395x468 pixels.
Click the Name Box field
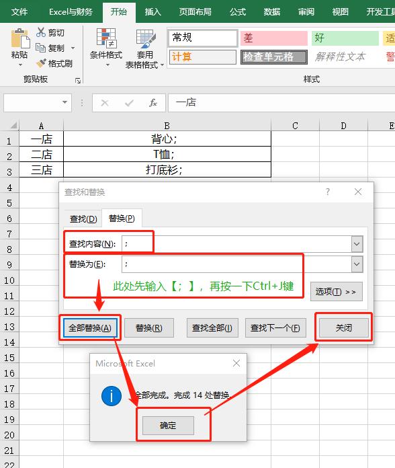pyautogui.click(x=32, y=103)
